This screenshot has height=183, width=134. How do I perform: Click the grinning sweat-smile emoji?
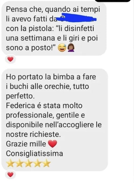[62, 48]
